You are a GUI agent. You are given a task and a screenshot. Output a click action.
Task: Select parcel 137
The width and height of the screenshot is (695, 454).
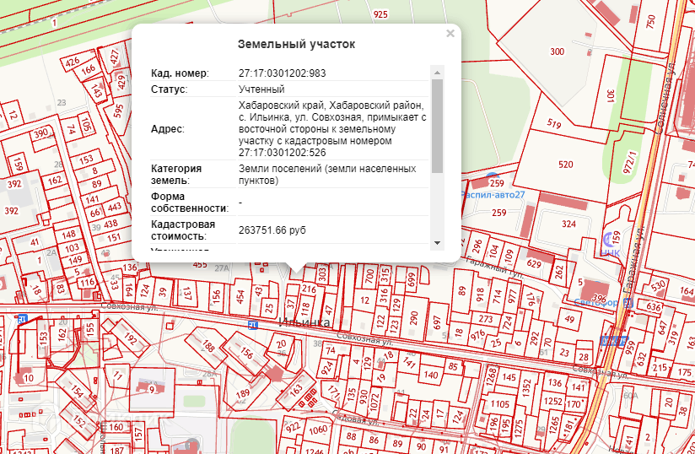click(187, 294)
